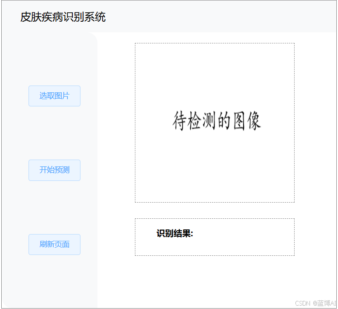Start prediction with the 开始预测 button
338x309 pixels.
point(54,170)
